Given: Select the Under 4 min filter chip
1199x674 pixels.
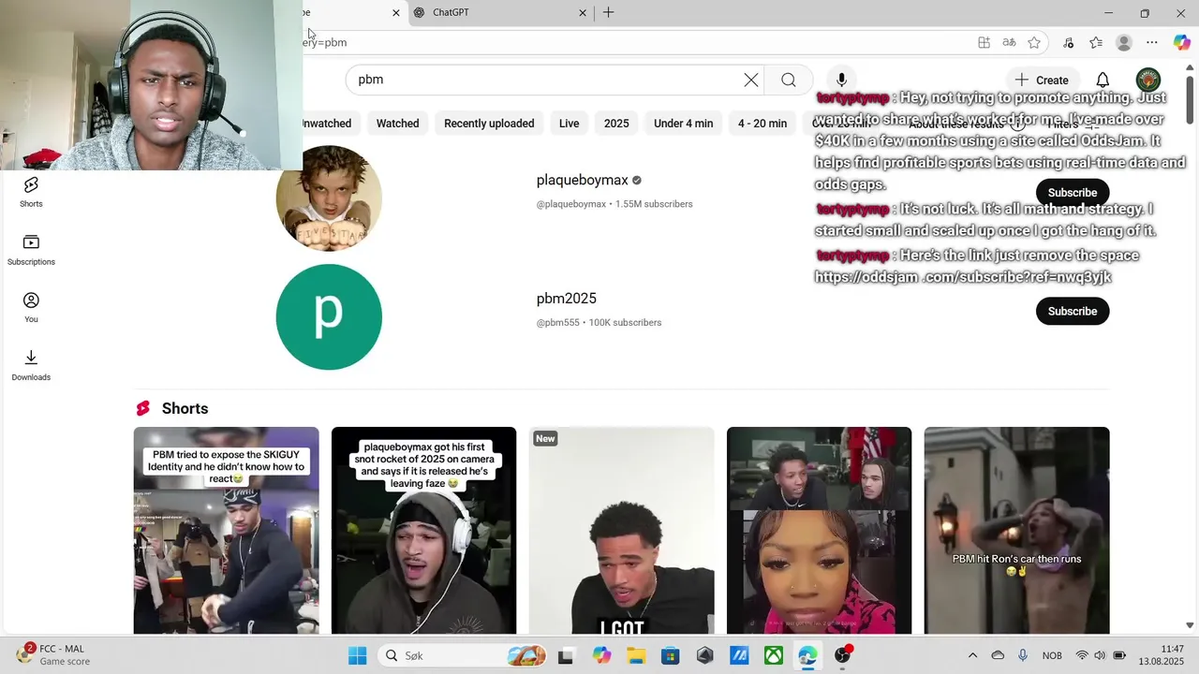Looking at the screenshot, I should pos(683,124).
